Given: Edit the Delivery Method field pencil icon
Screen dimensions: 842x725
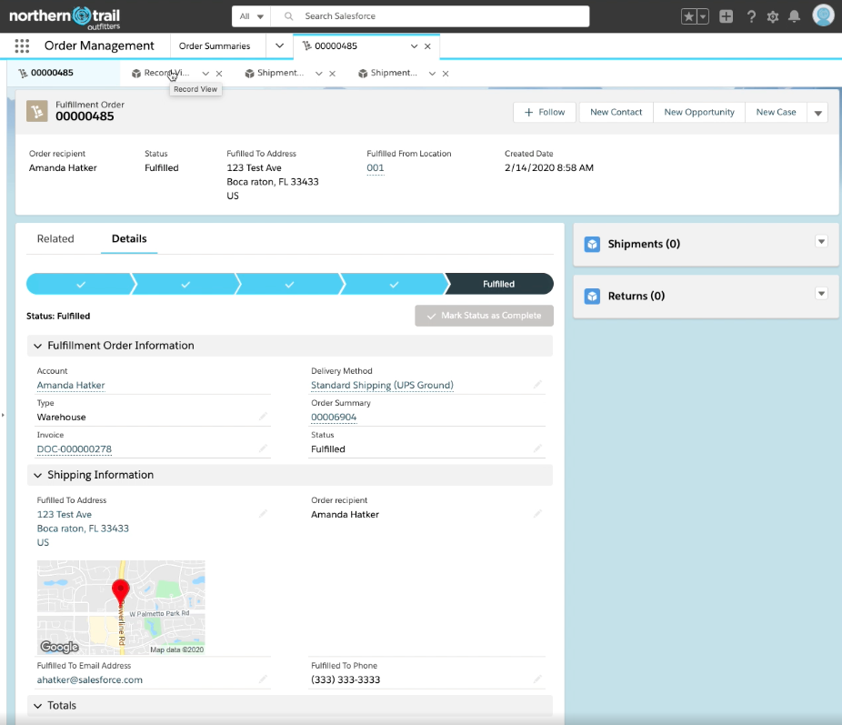Looking at the screenshot, I should pos(537,385).
